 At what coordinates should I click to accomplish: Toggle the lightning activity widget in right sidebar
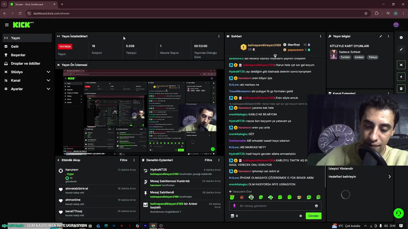tap(401, 77)
